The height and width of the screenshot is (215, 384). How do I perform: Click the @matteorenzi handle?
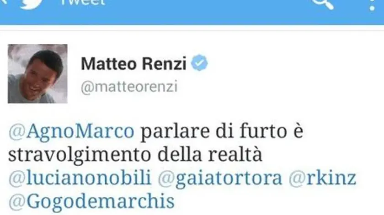(x=129, y=87)
